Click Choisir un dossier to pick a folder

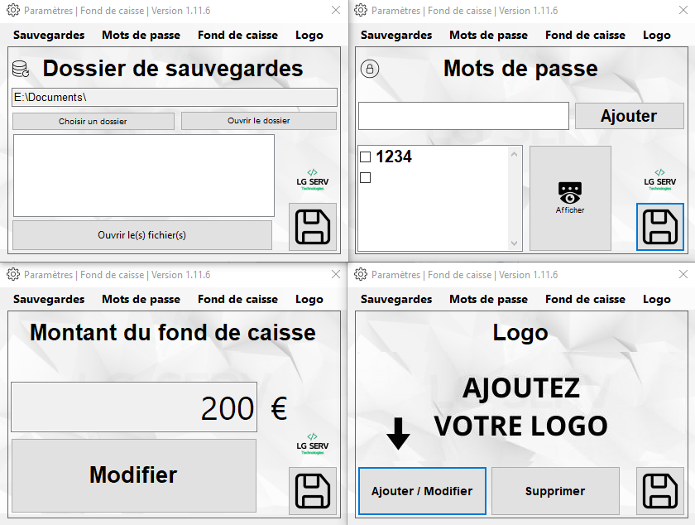(93, 121)
